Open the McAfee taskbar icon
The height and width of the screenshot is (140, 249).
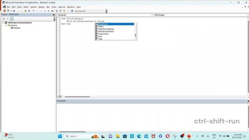(x=153, y=136)
